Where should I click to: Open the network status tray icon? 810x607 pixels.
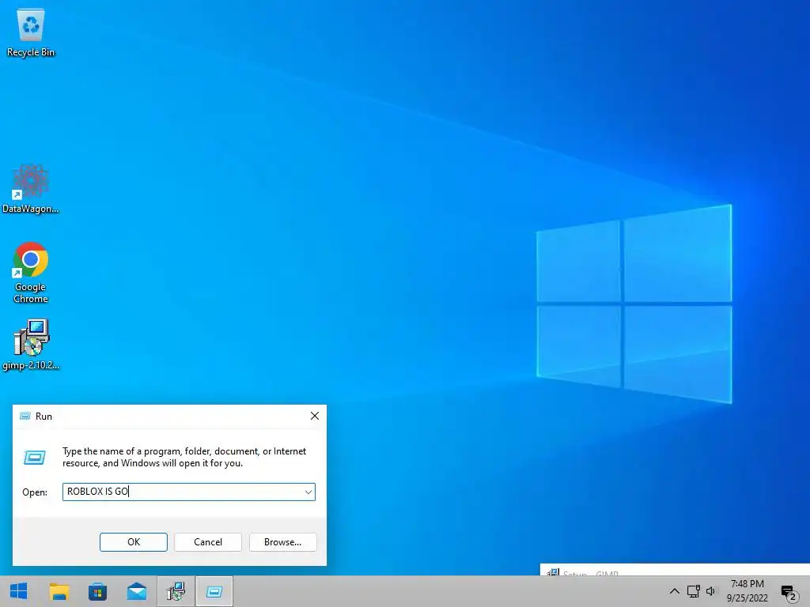pos(693,591)
